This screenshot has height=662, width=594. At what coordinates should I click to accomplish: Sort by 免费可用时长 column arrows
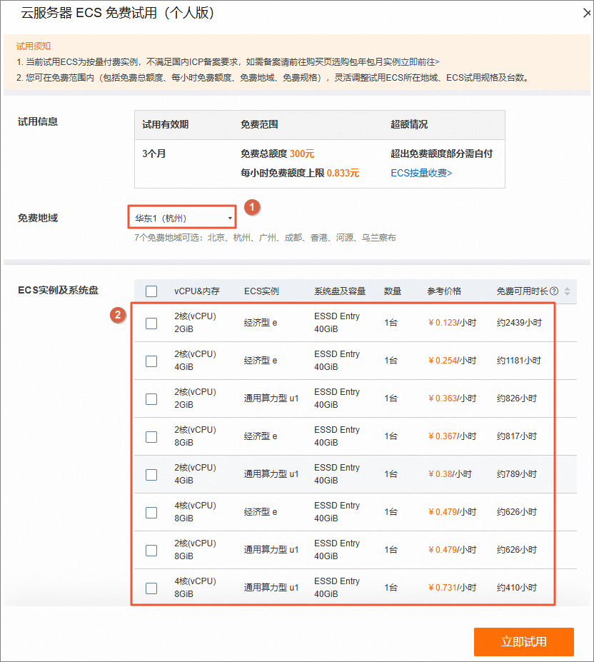pyautogui.click(x=567, y=291)
